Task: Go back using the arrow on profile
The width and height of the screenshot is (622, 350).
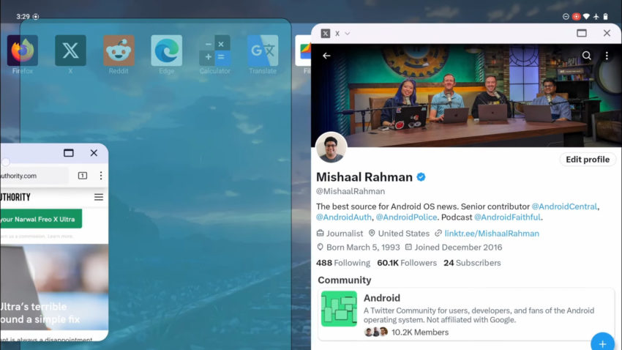Action: [x=326, y=56]
